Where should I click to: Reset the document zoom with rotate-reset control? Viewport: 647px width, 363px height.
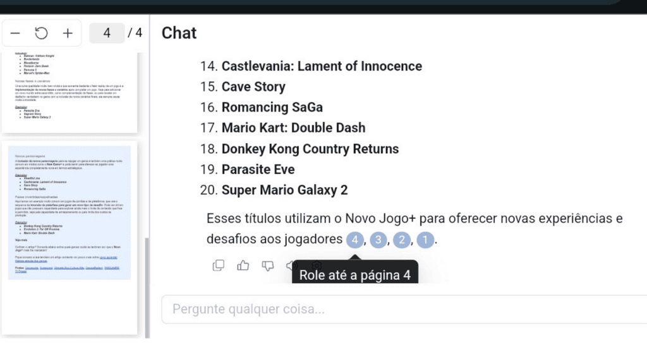click(41, 33)
